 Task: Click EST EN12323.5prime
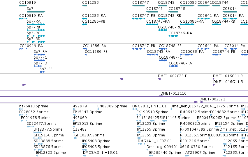[x=51, y=153]
